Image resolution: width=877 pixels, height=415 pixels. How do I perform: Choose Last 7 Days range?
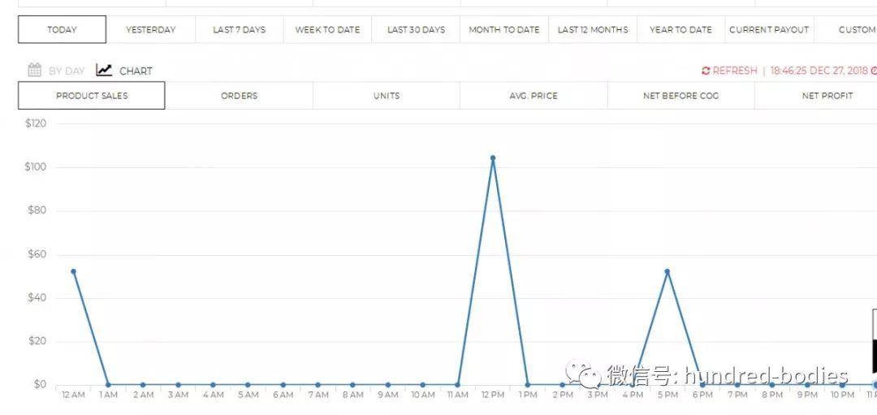(x=239, y=30)
